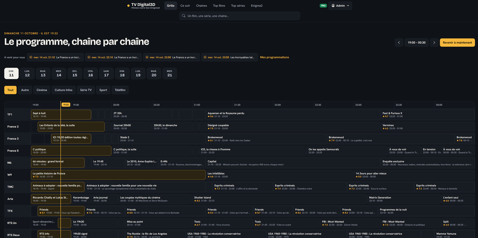Screen dimensions: 478x238
Task: Click the PRO badge
Action: point(323,6)
